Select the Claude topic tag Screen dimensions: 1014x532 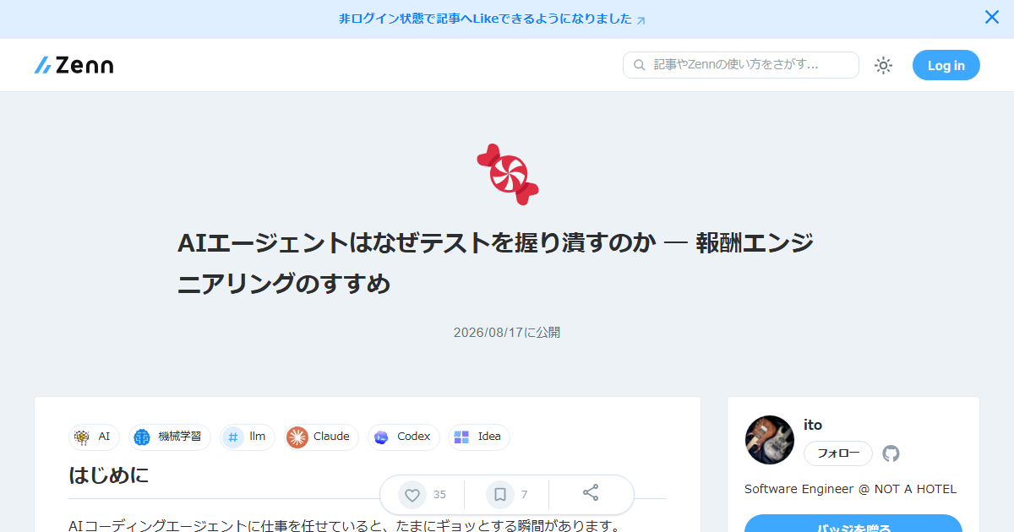[x=321, y=437]
